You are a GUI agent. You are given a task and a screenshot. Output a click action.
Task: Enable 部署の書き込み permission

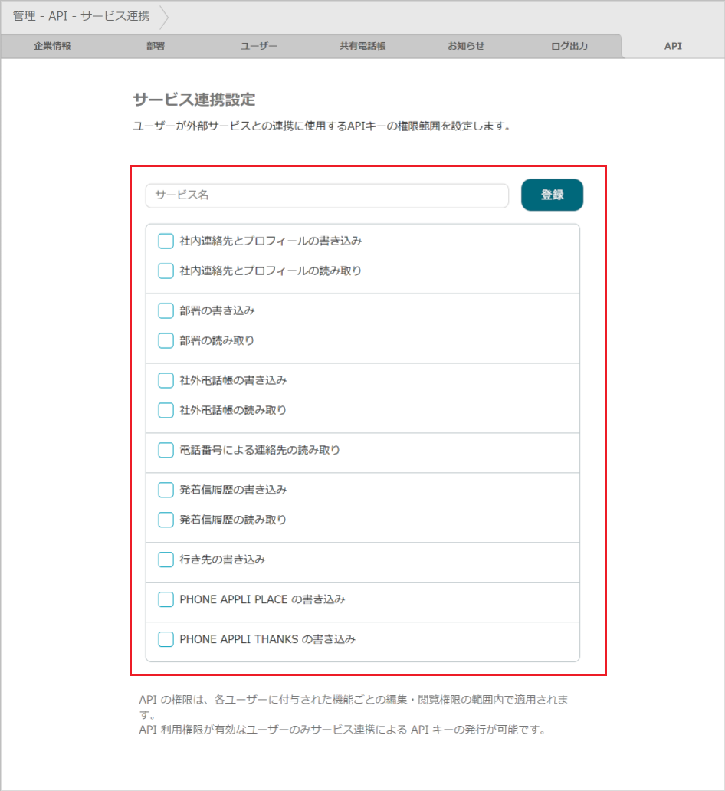[x=166, y=310]
